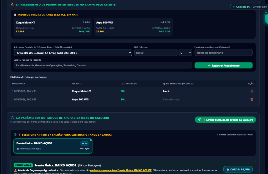The height and width of the screenshot is (174, 268).
Task: Click the warning icon in Alerta de Segurança
Action: tap(15, 170)
